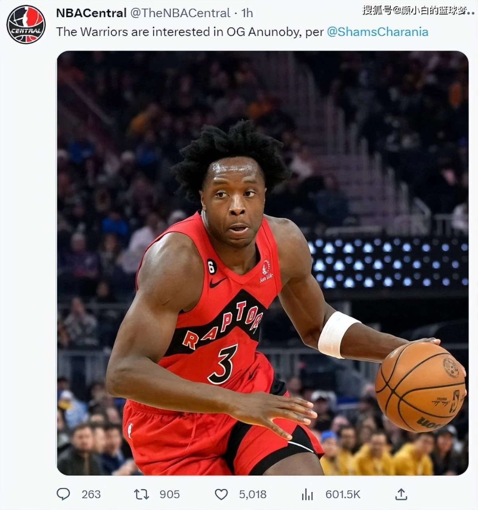Click the NBACentral display name
The width and height of the screenshot is (478, 510).
tap(91, 13)
